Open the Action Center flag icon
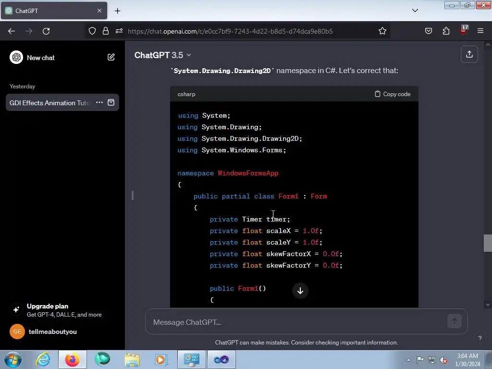This screenshot has height=369, width=492. coord(420,359)
